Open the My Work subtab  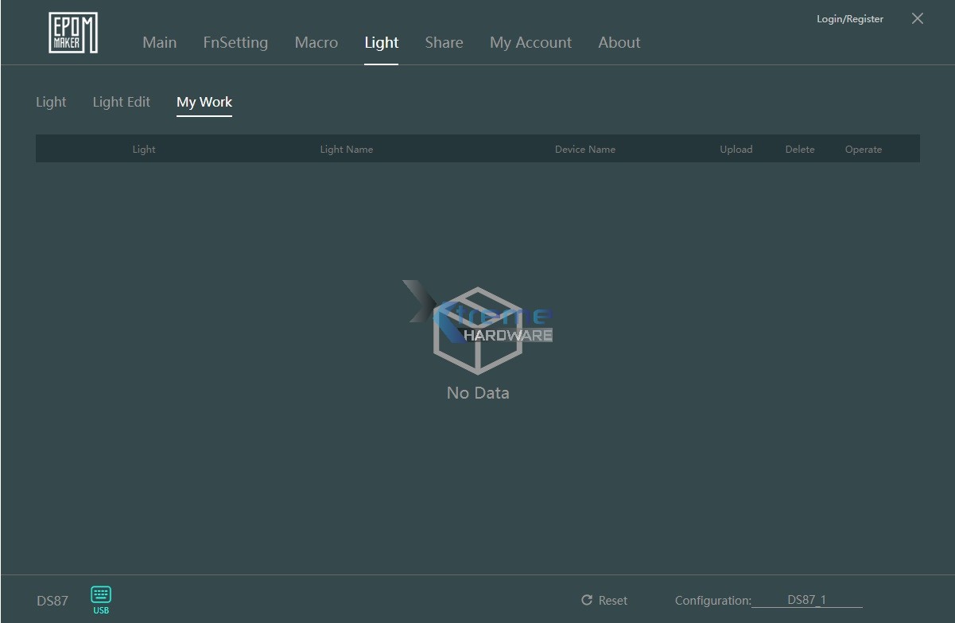(204, 102)
